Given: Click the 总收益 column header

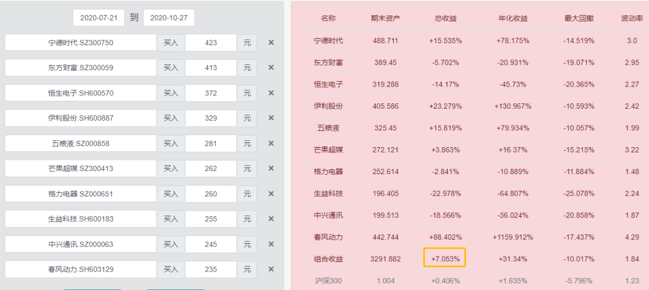Looking at the screenshot, I should pyautogui.click(x=445, y=18).
